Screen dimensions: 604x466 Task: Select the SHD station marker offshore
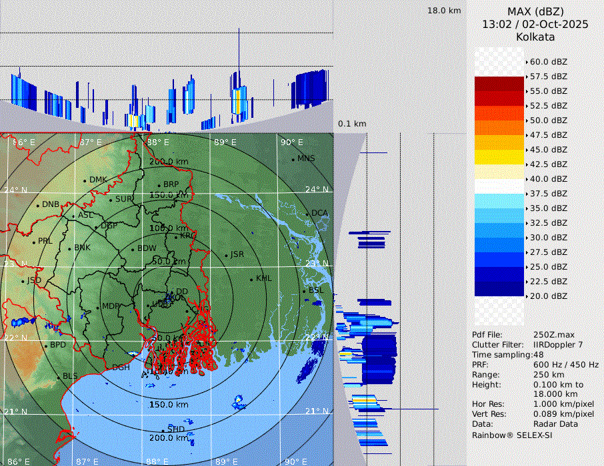click(162, 430)
